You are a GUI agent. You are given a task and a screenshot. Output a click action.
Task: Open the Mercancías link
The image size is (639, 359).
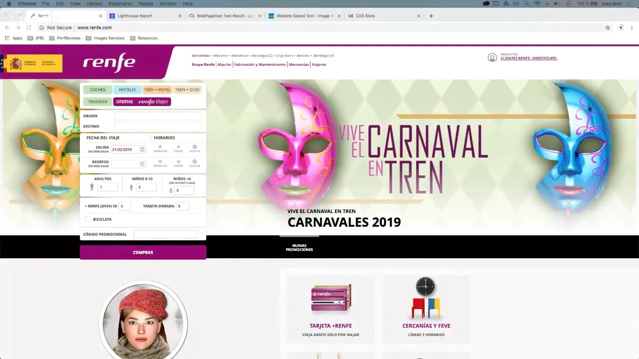click(299, 64)
